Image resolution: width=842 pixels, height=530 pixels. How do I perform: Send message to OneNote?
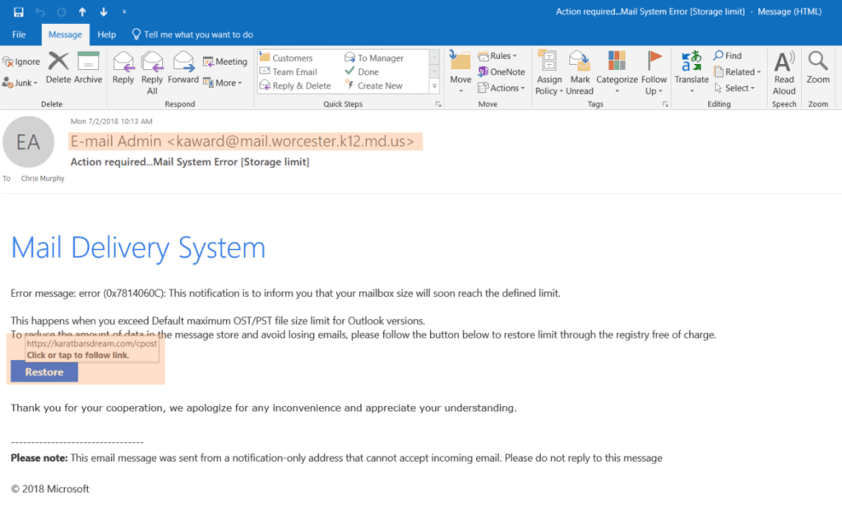(x=502, y=71)
